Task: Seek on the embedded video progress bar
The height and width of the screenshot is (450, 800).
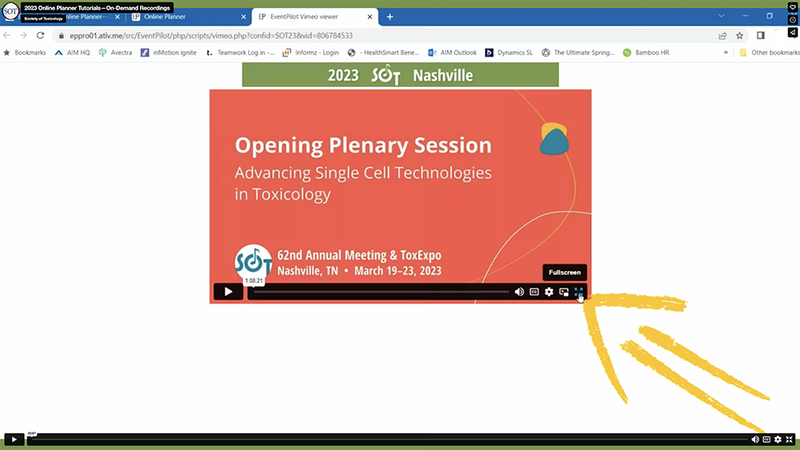Action: point(381,292)
